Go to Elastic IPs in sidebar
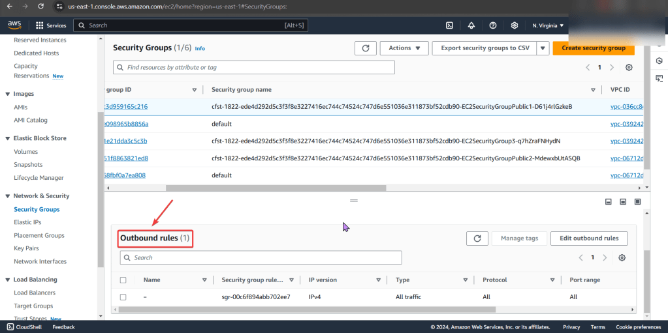 click(x=27, y=222)
